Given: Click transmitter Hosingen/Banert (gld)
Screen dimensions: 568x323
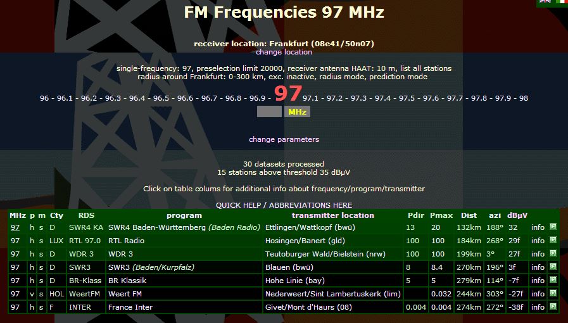Looking at the screenshot, I should 305,241.
